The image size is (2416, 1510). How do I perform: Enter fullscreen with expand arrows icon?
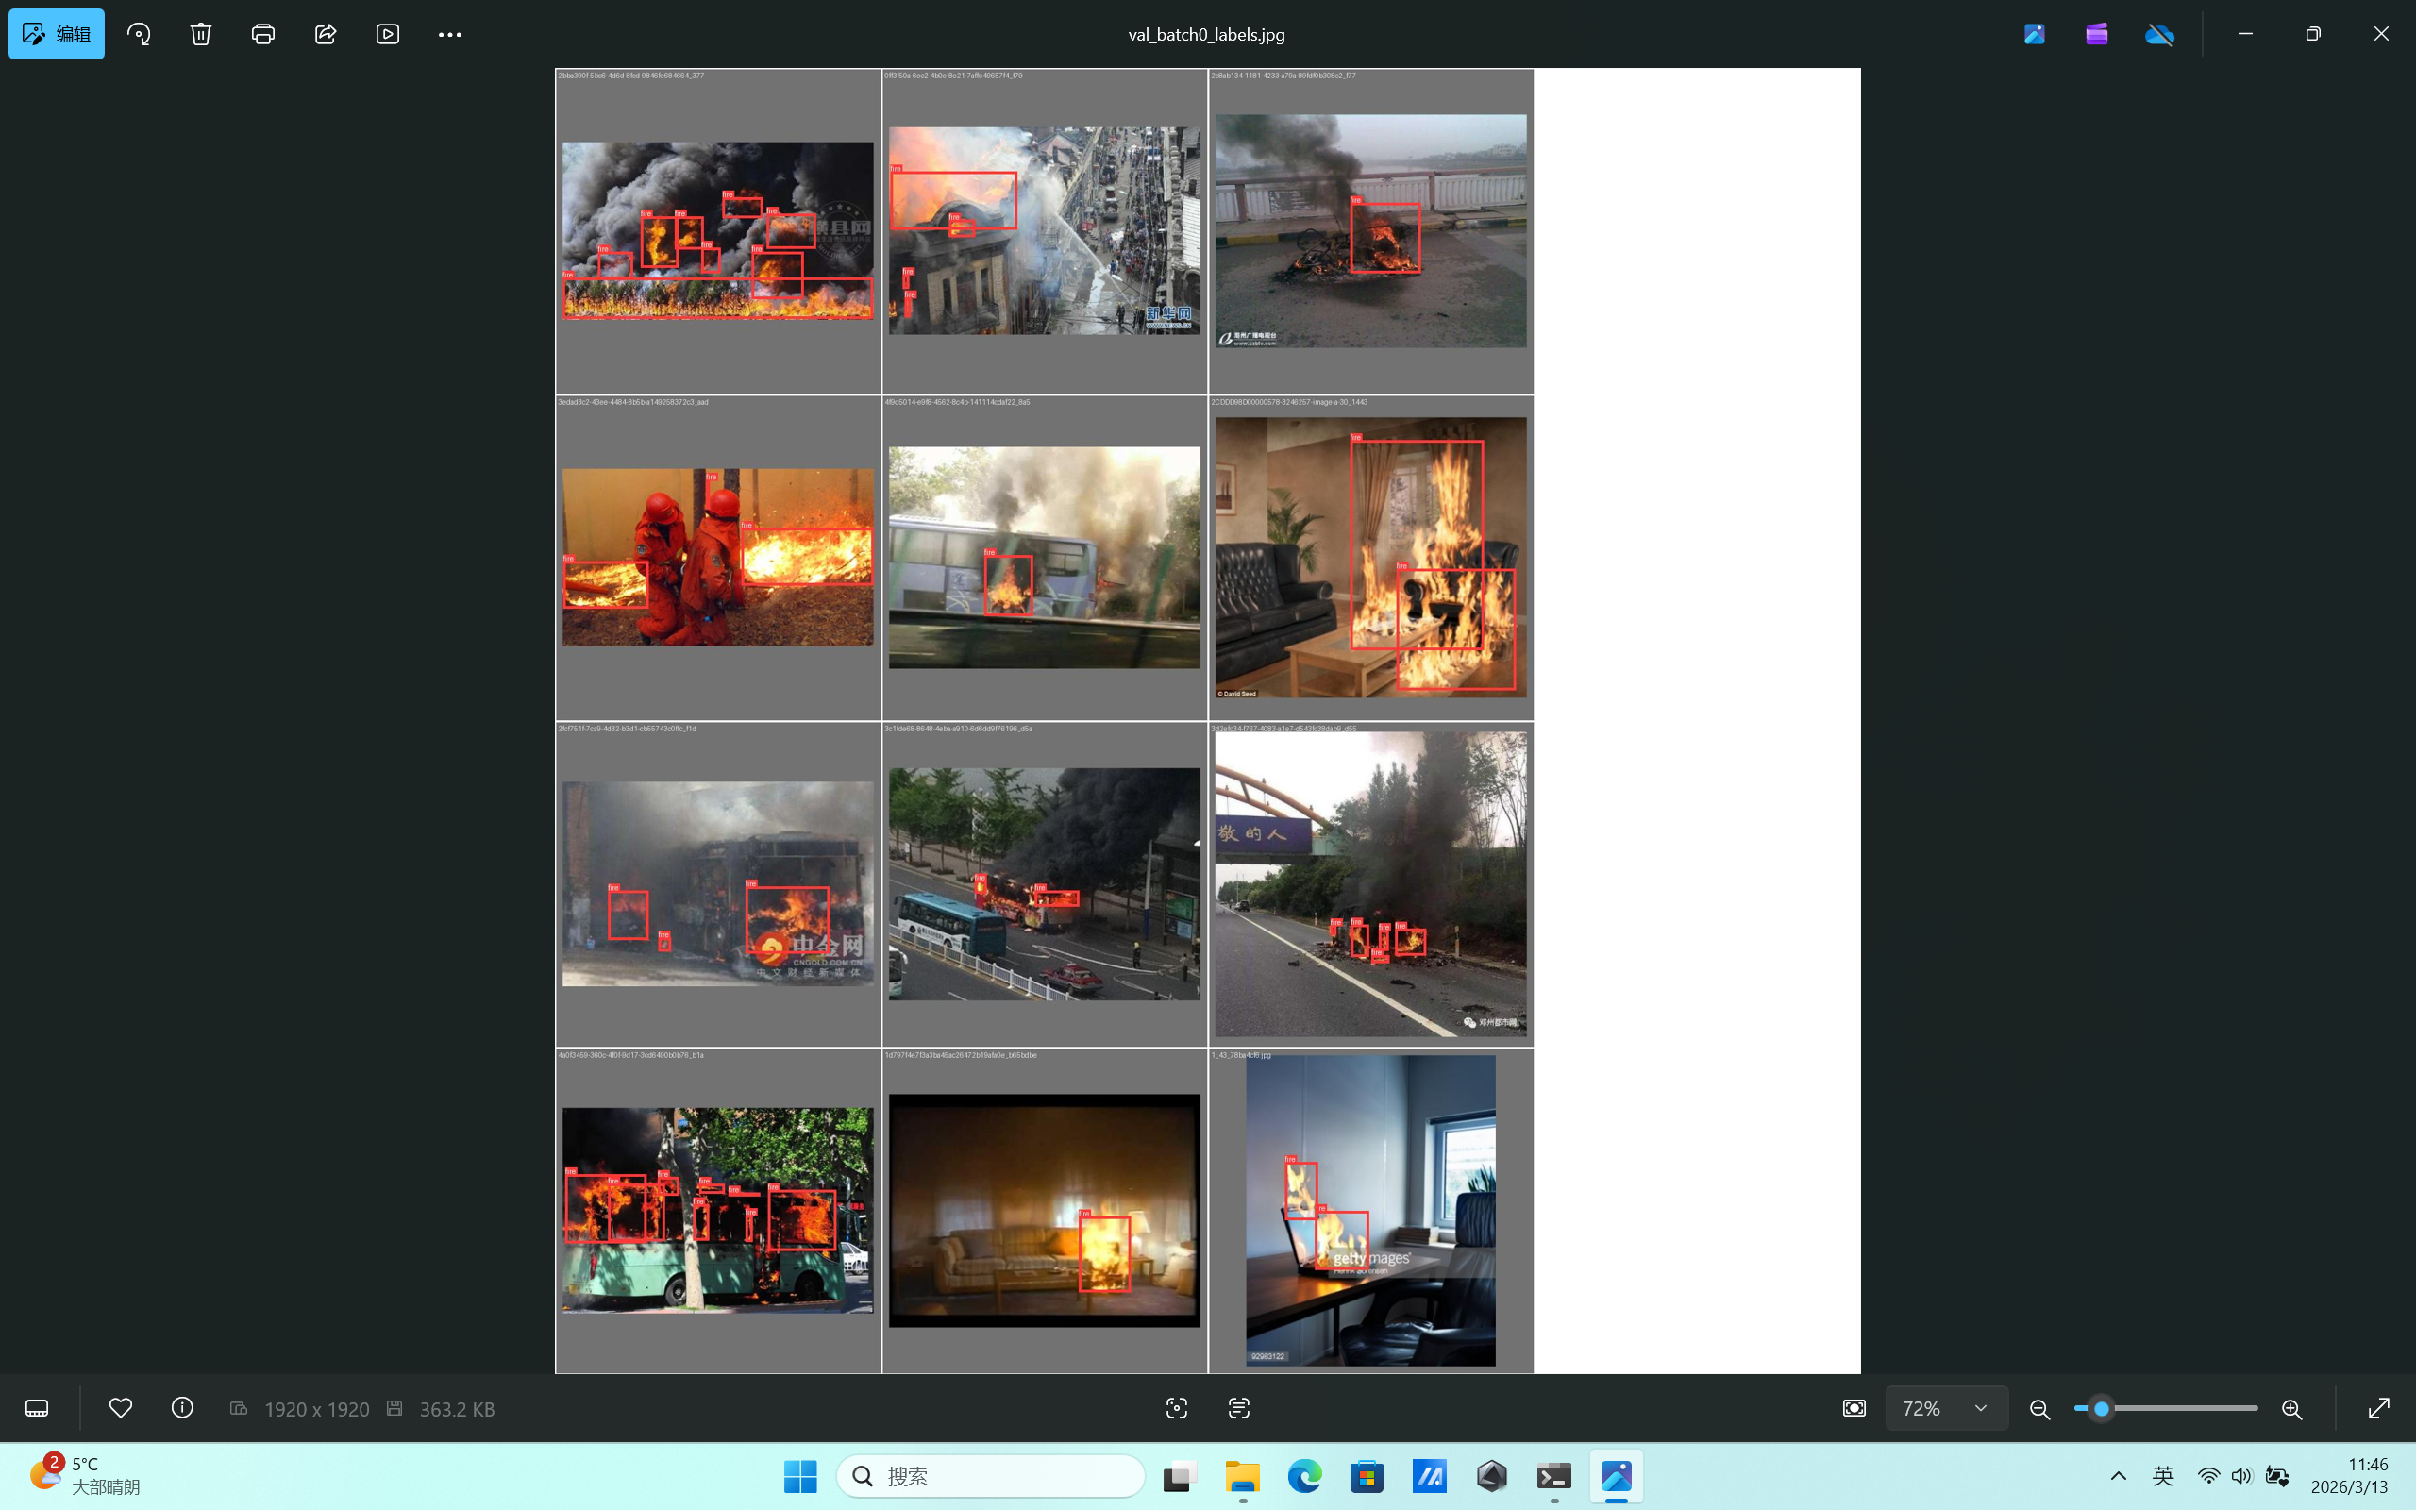2379,1408
